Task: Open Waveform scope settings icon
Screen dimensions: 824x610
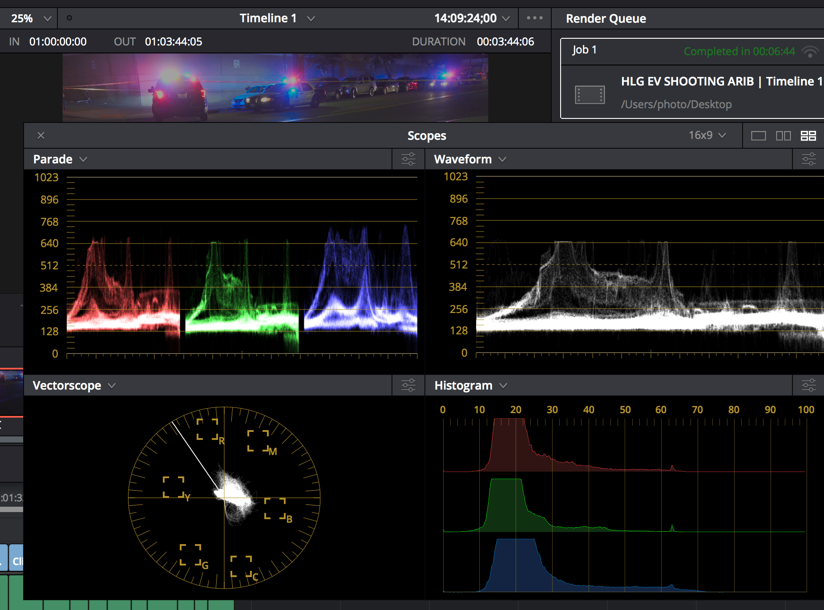Action: (x=808, y=159)
